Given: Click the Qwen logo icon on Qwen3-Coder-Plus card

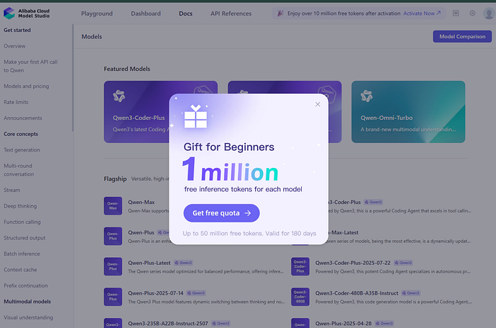Looking at the screenshot, I should [x=119, y=96].
